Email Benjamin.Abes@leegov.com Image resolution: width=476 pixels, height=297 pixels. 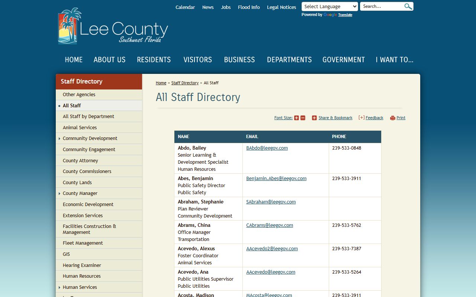[276, 178]
